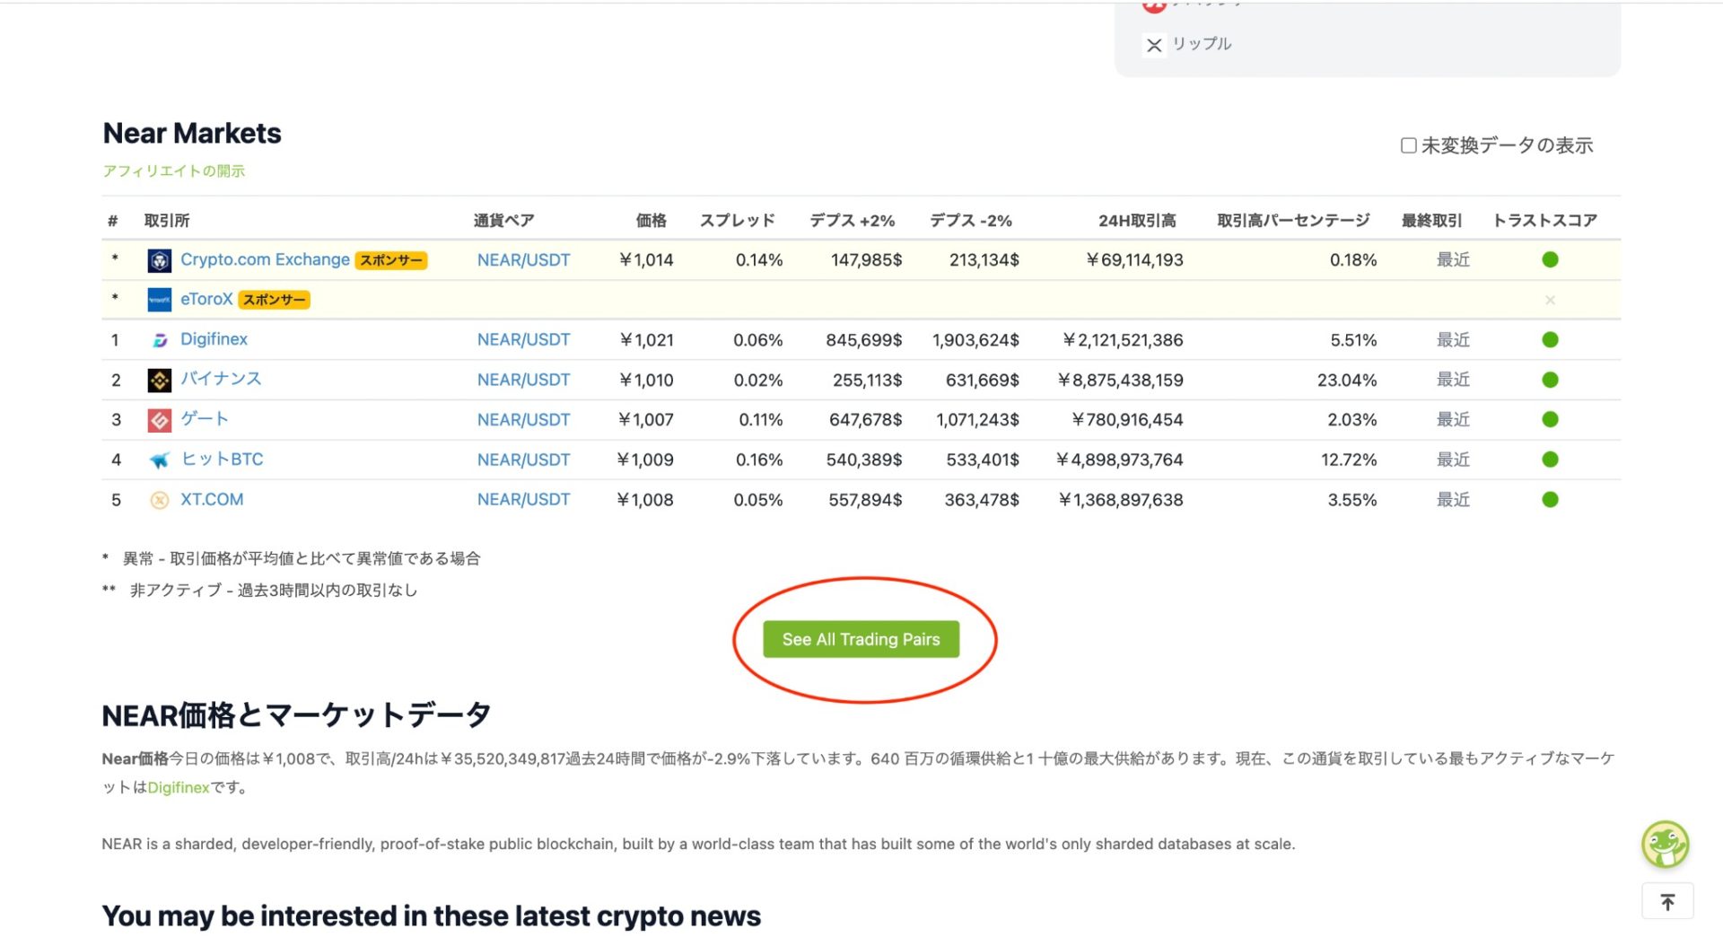Click the ヒットBTC paper-plane exchange icon
This screenshot has height=946, width=1723.
(x=159, y=459)
